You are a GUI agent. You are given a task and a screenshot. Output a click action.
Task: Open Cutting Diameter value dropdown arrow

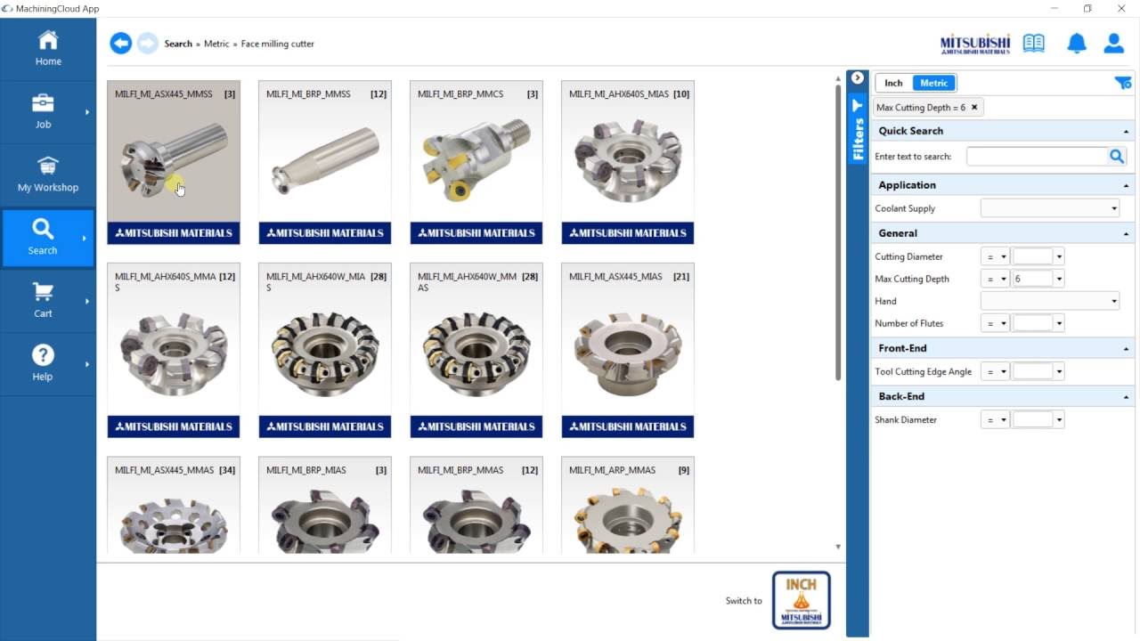1059,256
